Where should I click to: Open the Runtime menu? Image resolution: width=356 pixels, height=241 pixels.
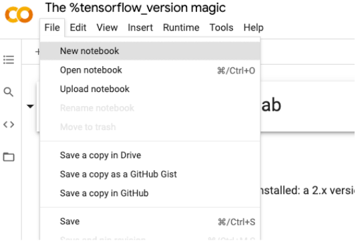[x=181, y=27]
